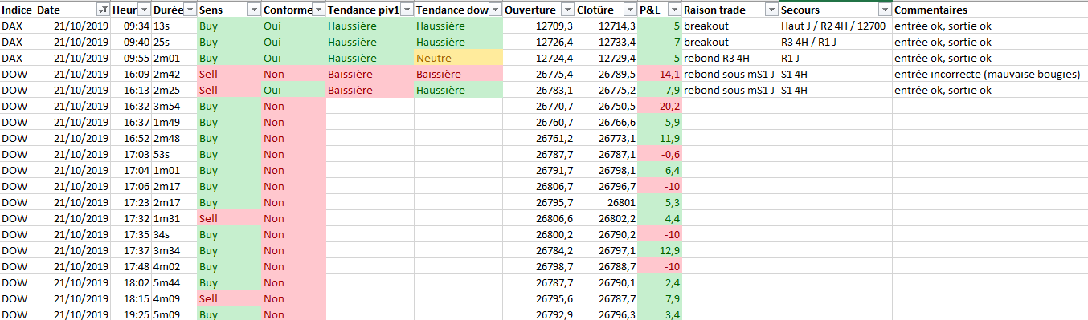Select the P&L cell showing 12,9
Screen dimensions: 1088x320
click(x=660, y=251)
